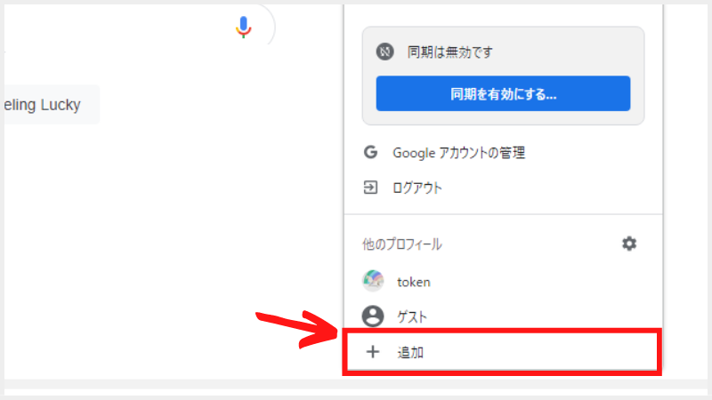Switch to the token profile
712x400 pixels.
click(503, 281)
